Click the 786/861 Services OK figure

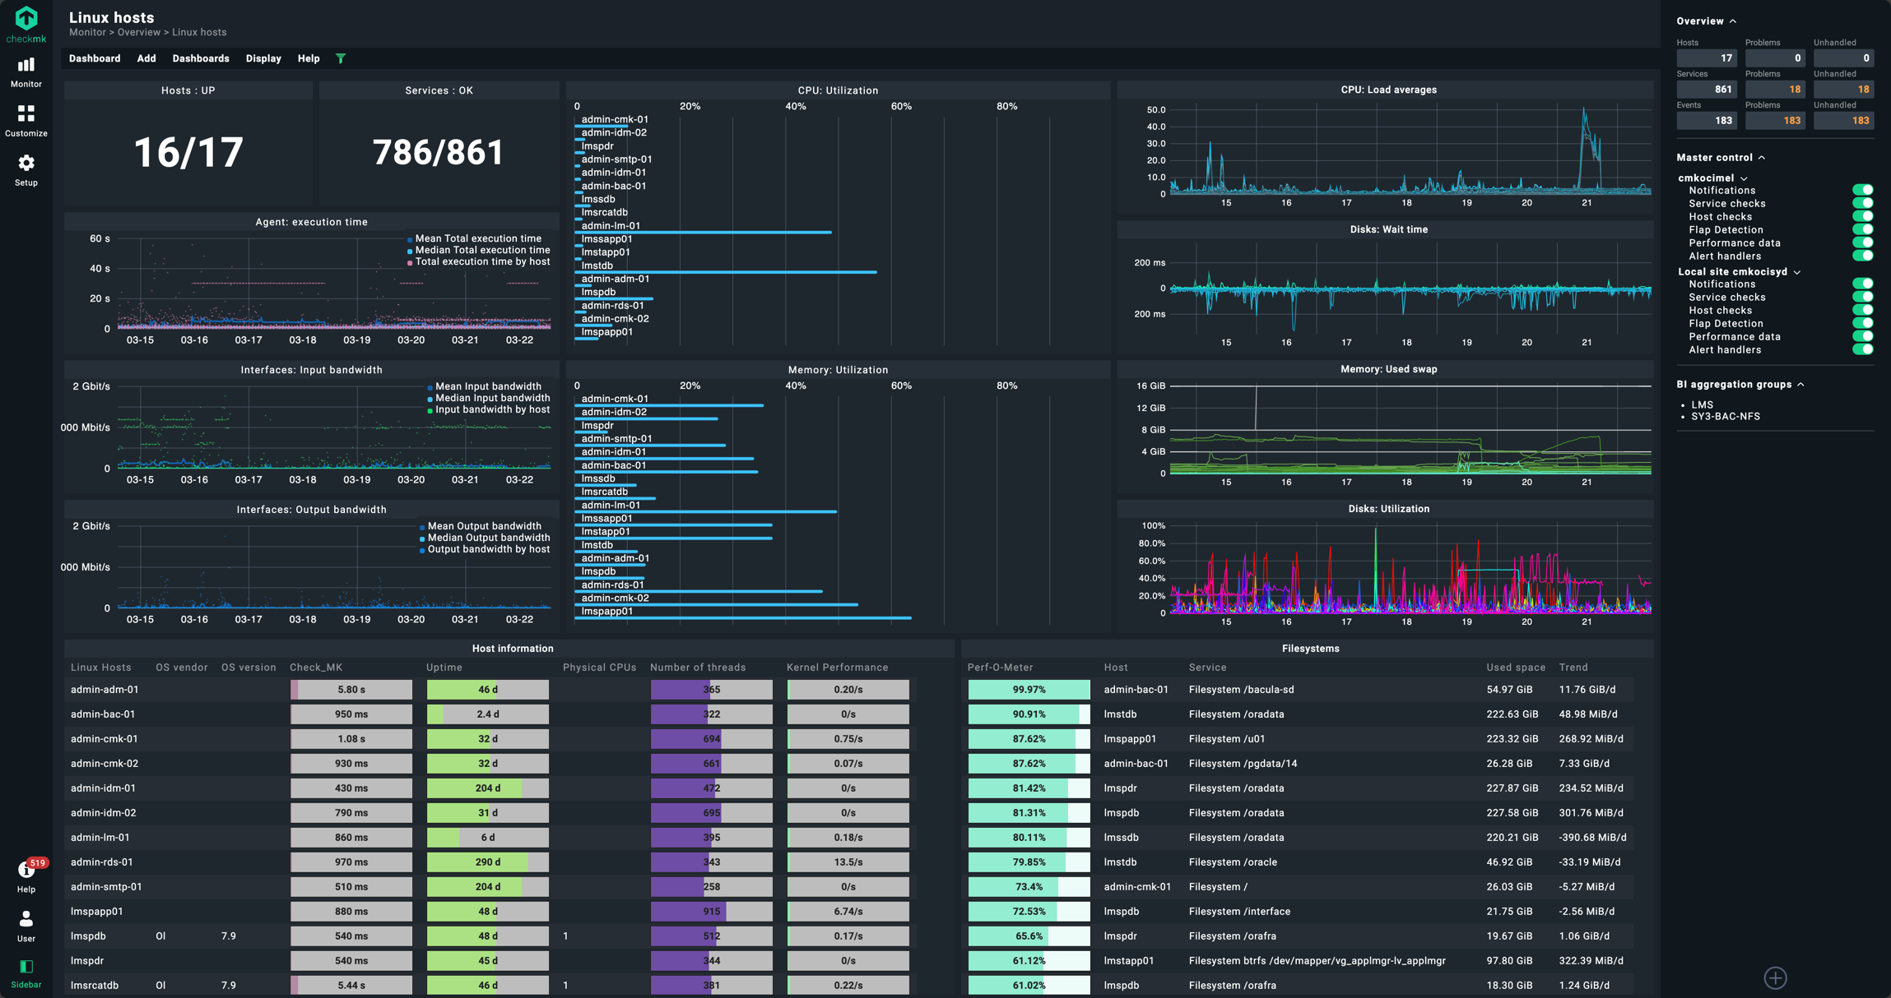pyautogui.click(x=439, y=152)
